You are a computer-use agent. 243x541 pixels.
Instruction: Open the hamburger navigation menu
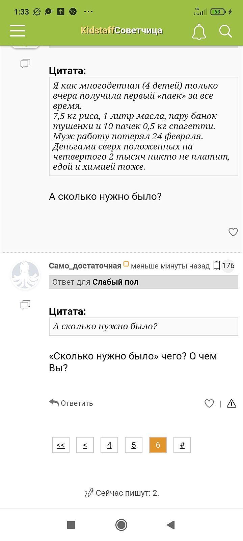18,31
